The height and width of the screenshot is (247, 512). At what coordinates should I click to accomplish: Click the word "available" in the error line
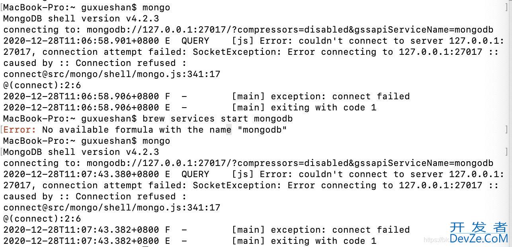[84, 129]
